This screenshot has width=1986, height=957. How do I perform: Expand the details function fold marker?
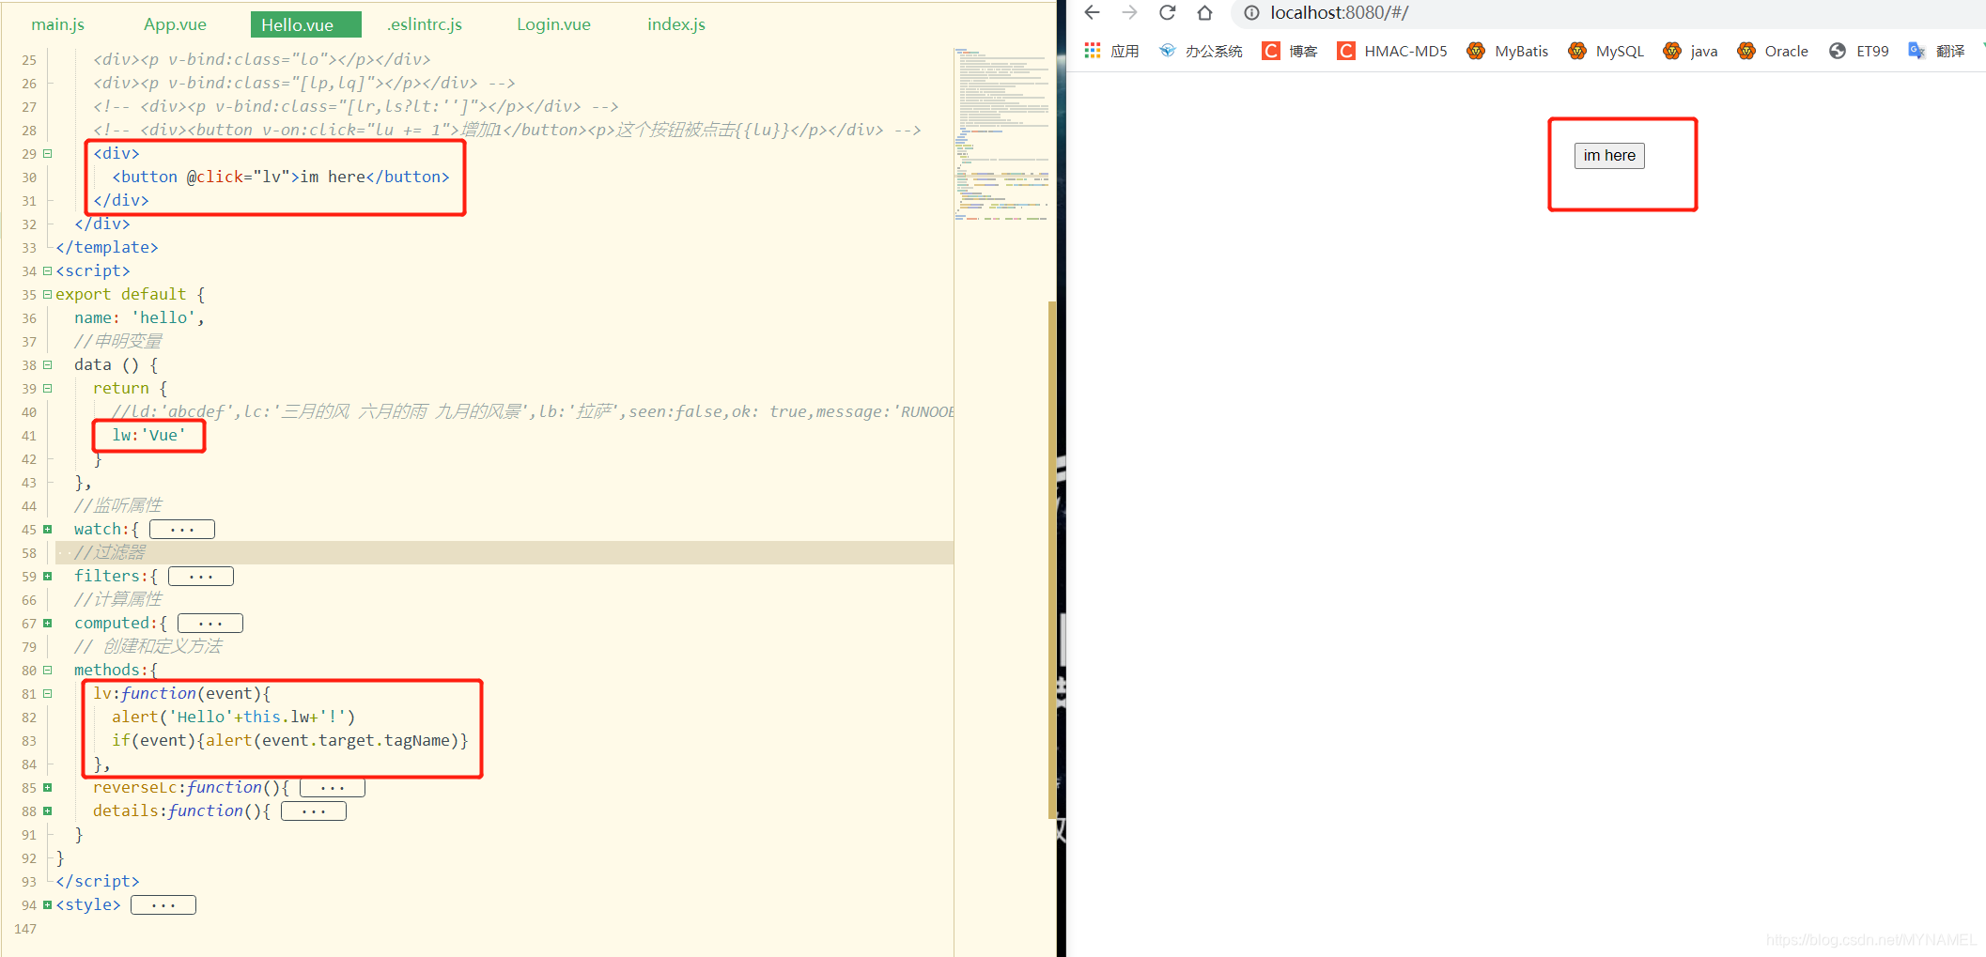[48, 810]
